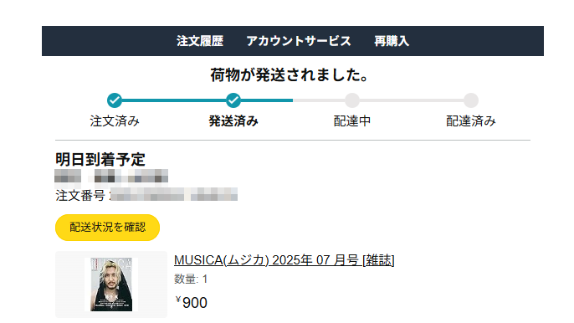Click the 明日到着予定 delivery heading

[100, 160]
